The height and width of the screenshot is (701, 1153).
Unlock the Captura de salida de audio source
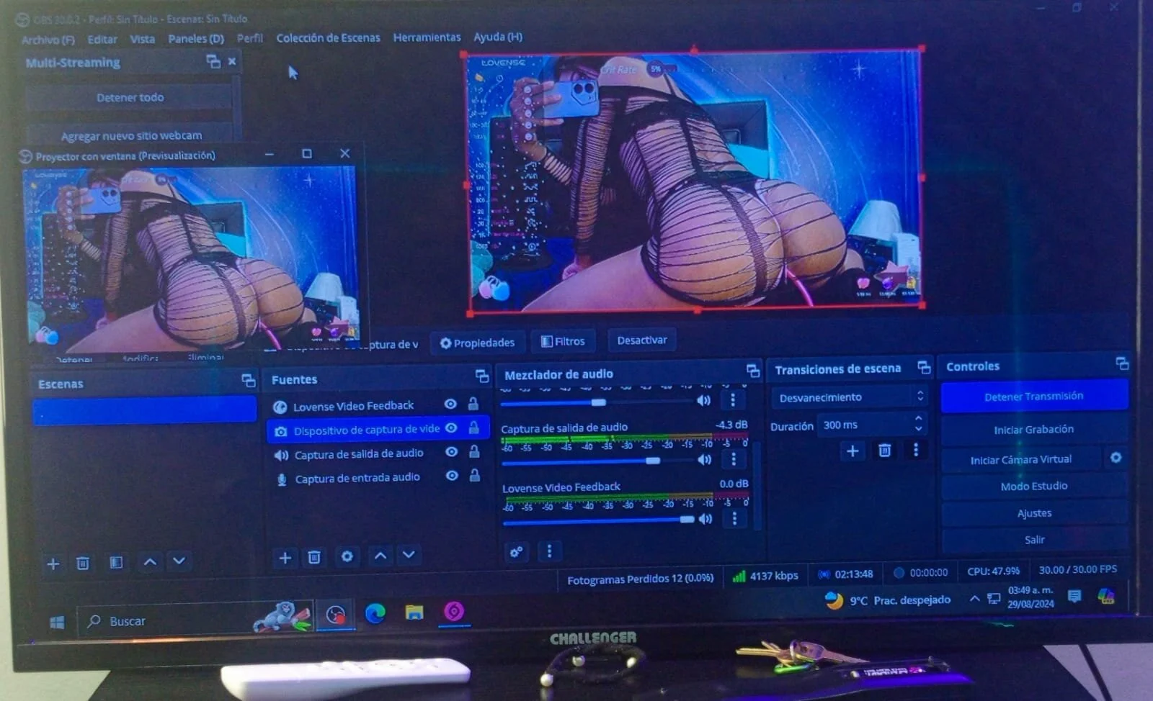click(x=474, y=452)
